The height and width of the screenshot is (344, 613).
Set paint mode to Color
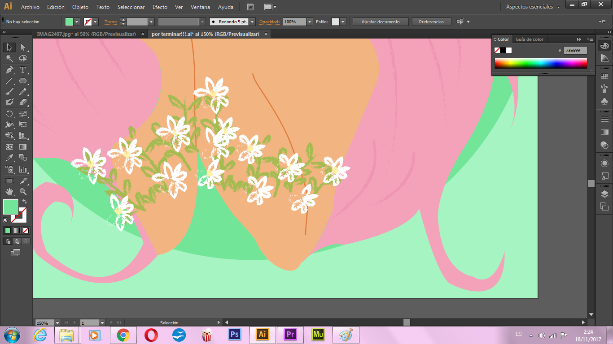[x=8, y=230]
